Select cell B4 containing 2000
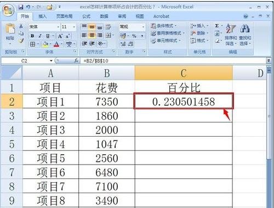Screen dimensions: 274x208 [x=107, y=130]
